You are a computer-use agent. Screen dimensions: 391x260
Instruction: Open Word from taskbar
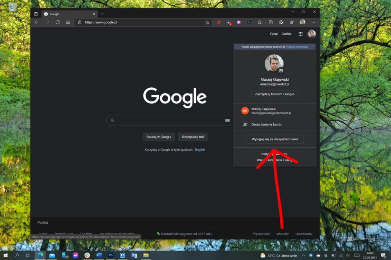coord(99,255)
